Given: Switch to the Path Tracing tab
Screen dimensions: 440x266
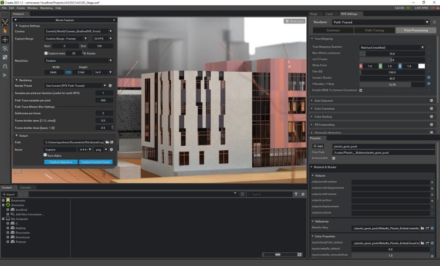Looking at the screenshot, I should pos(374,29).
